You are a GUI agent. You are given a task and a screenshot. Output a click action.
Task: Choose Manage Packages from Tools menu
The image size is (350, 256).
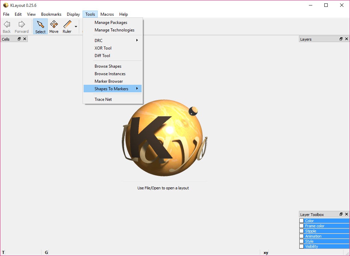pyautogui.click(x=112, y=23)
